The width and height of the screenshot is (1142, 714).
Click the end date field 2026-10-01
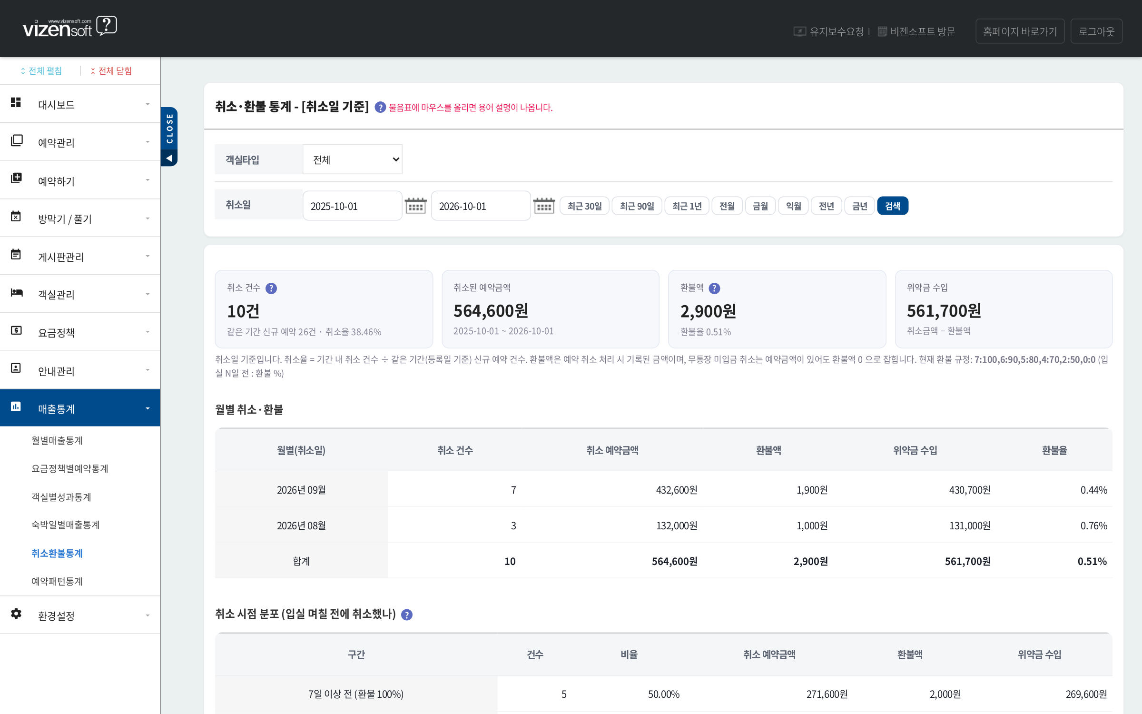pos(481,206)
